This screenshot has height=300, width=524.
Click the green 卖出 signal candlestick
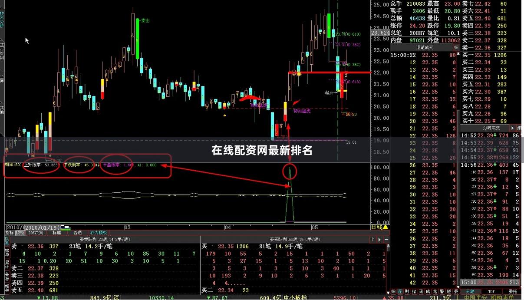click(x=138, y=38)
